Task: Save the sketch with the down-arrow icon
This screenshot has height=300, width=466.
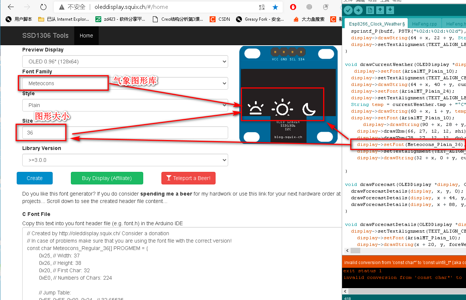Action: click(x=390, y=10)
